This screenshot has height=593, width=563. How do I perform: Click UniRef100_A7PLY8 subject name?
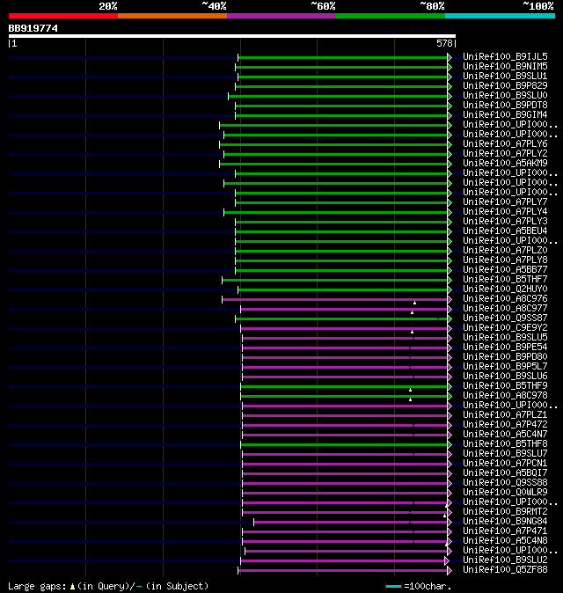click(505, 260)
